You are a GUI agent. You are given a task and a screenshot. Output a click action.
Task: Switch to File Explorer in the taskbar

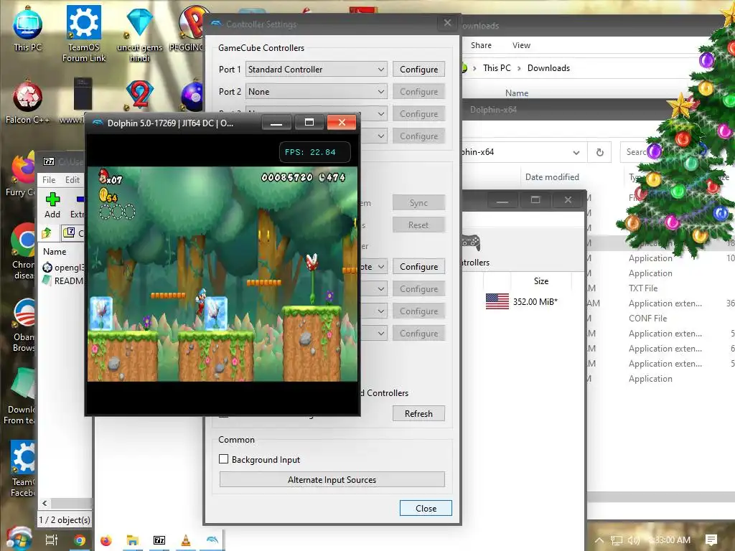[133, 540]
